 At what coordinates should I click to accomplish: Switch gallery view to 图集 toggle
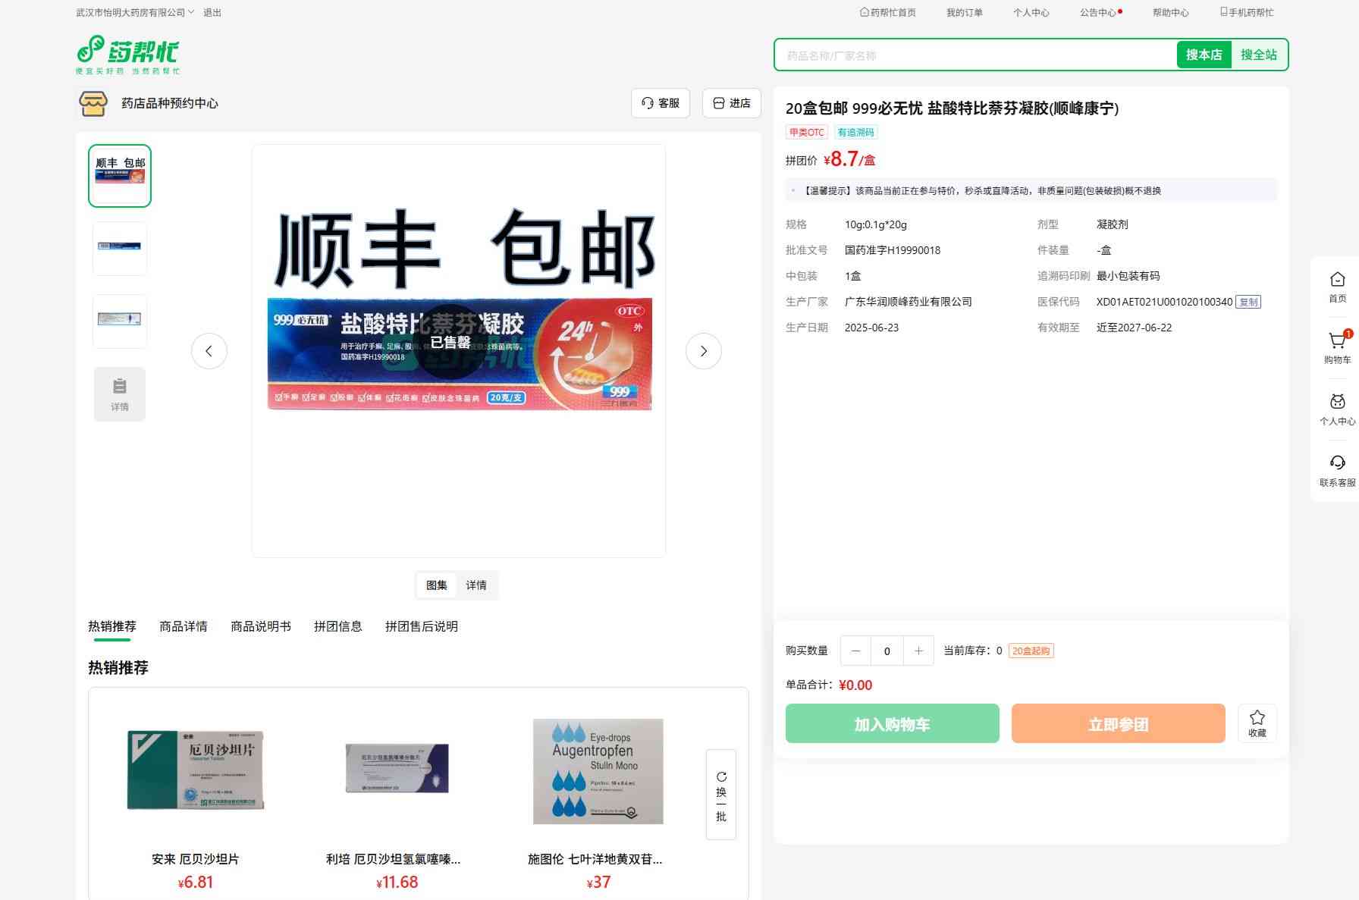tap(437, 585)
